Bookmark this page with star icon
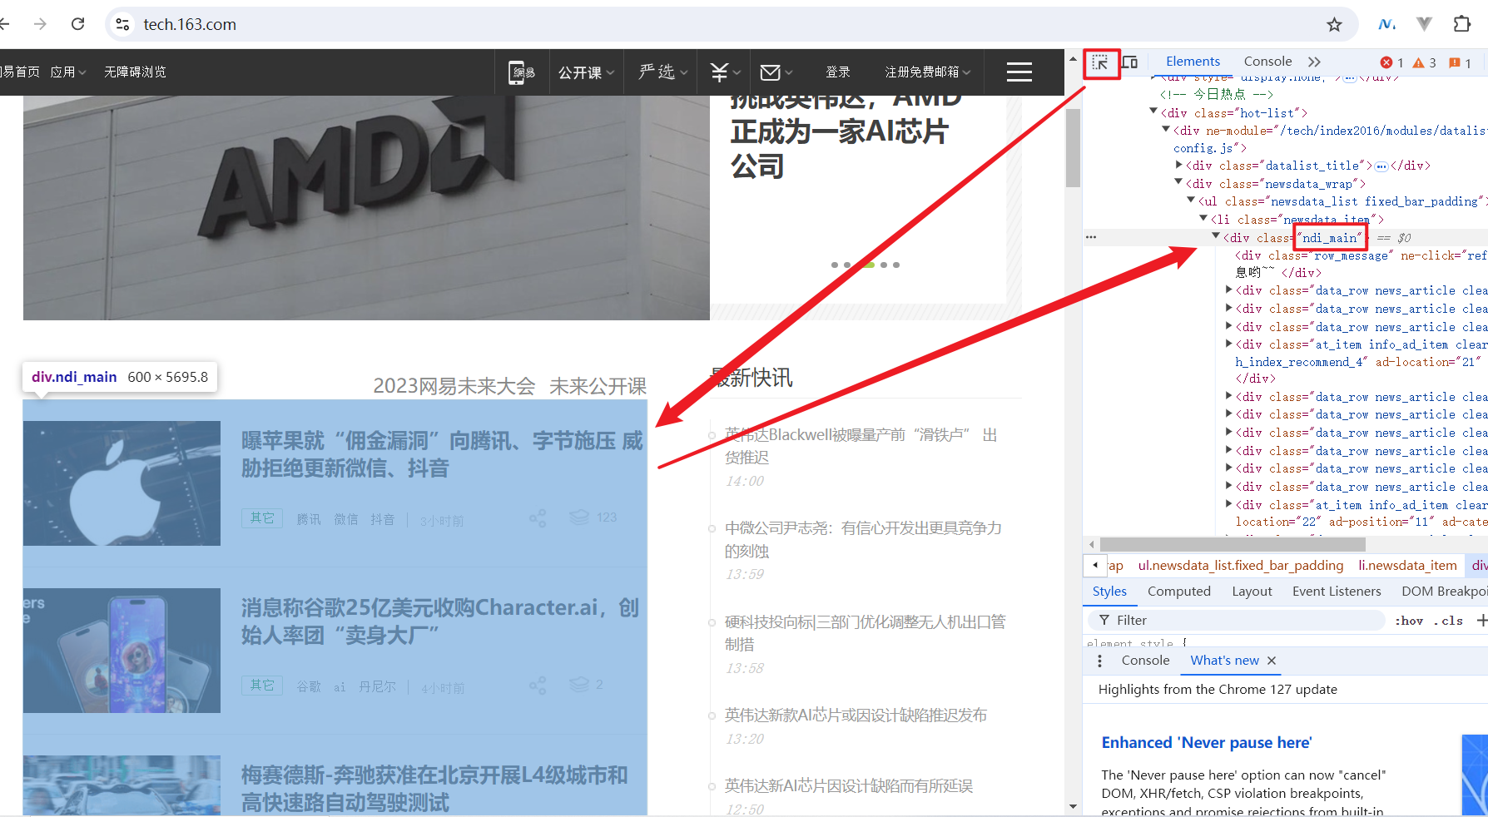1488x817 pixels. click(x=1334, y=24)
